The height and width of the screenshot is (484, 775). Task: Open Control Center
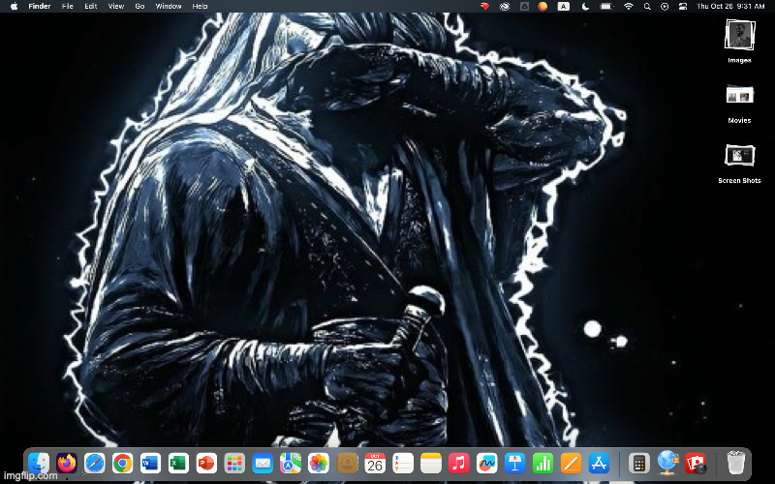[683, 7]
